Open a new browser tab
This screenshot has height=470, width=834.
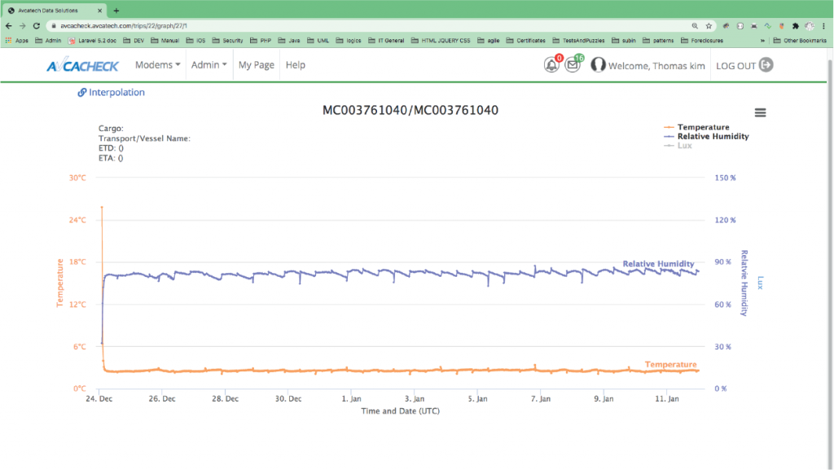pyautogui.click(x=116, y=10)
